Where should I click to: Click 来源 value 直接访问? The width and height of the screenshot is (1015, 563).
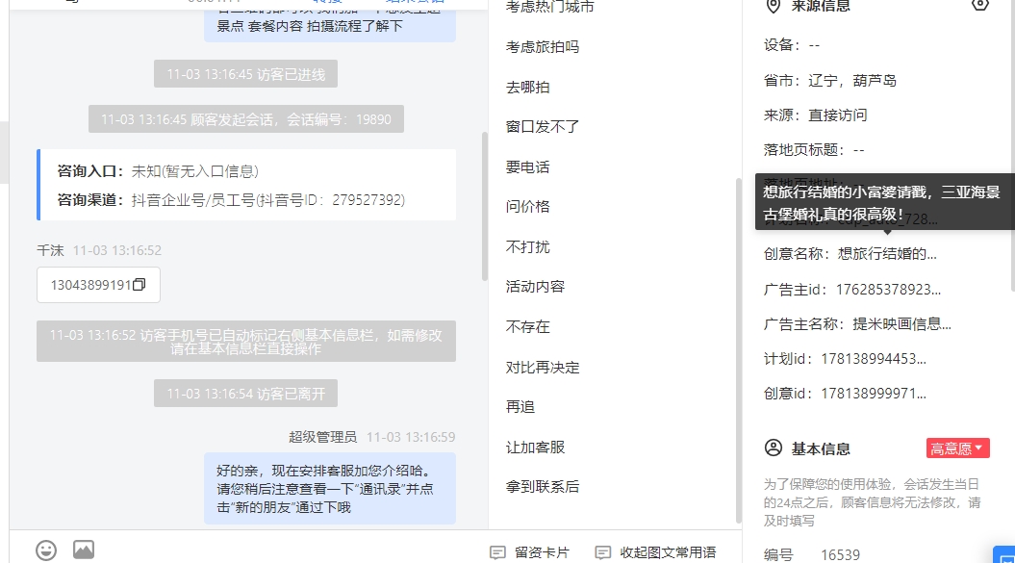coord(838,115)
